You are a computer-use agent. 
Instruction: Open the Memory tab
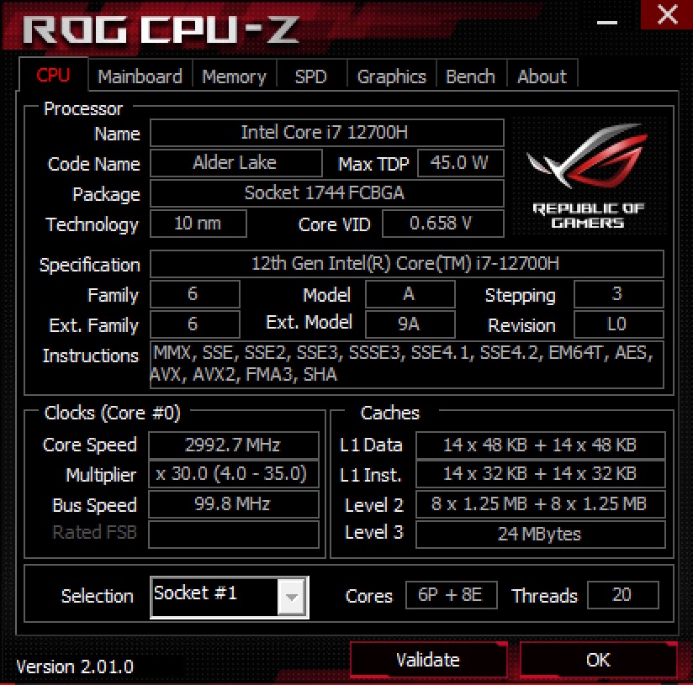click(x=235, y=76)
